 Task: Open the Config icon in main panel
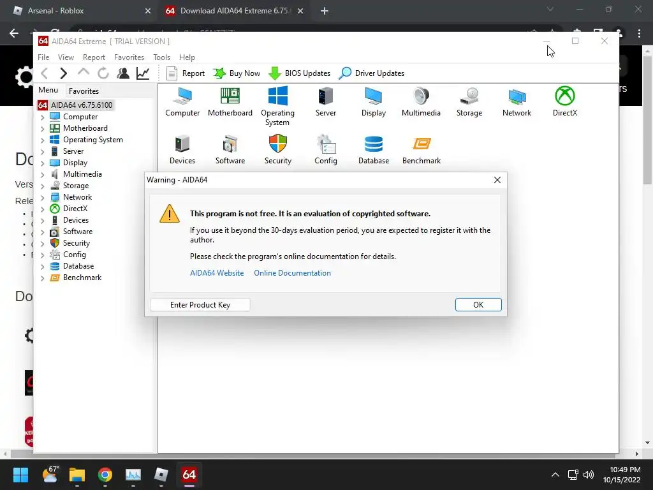326,149
